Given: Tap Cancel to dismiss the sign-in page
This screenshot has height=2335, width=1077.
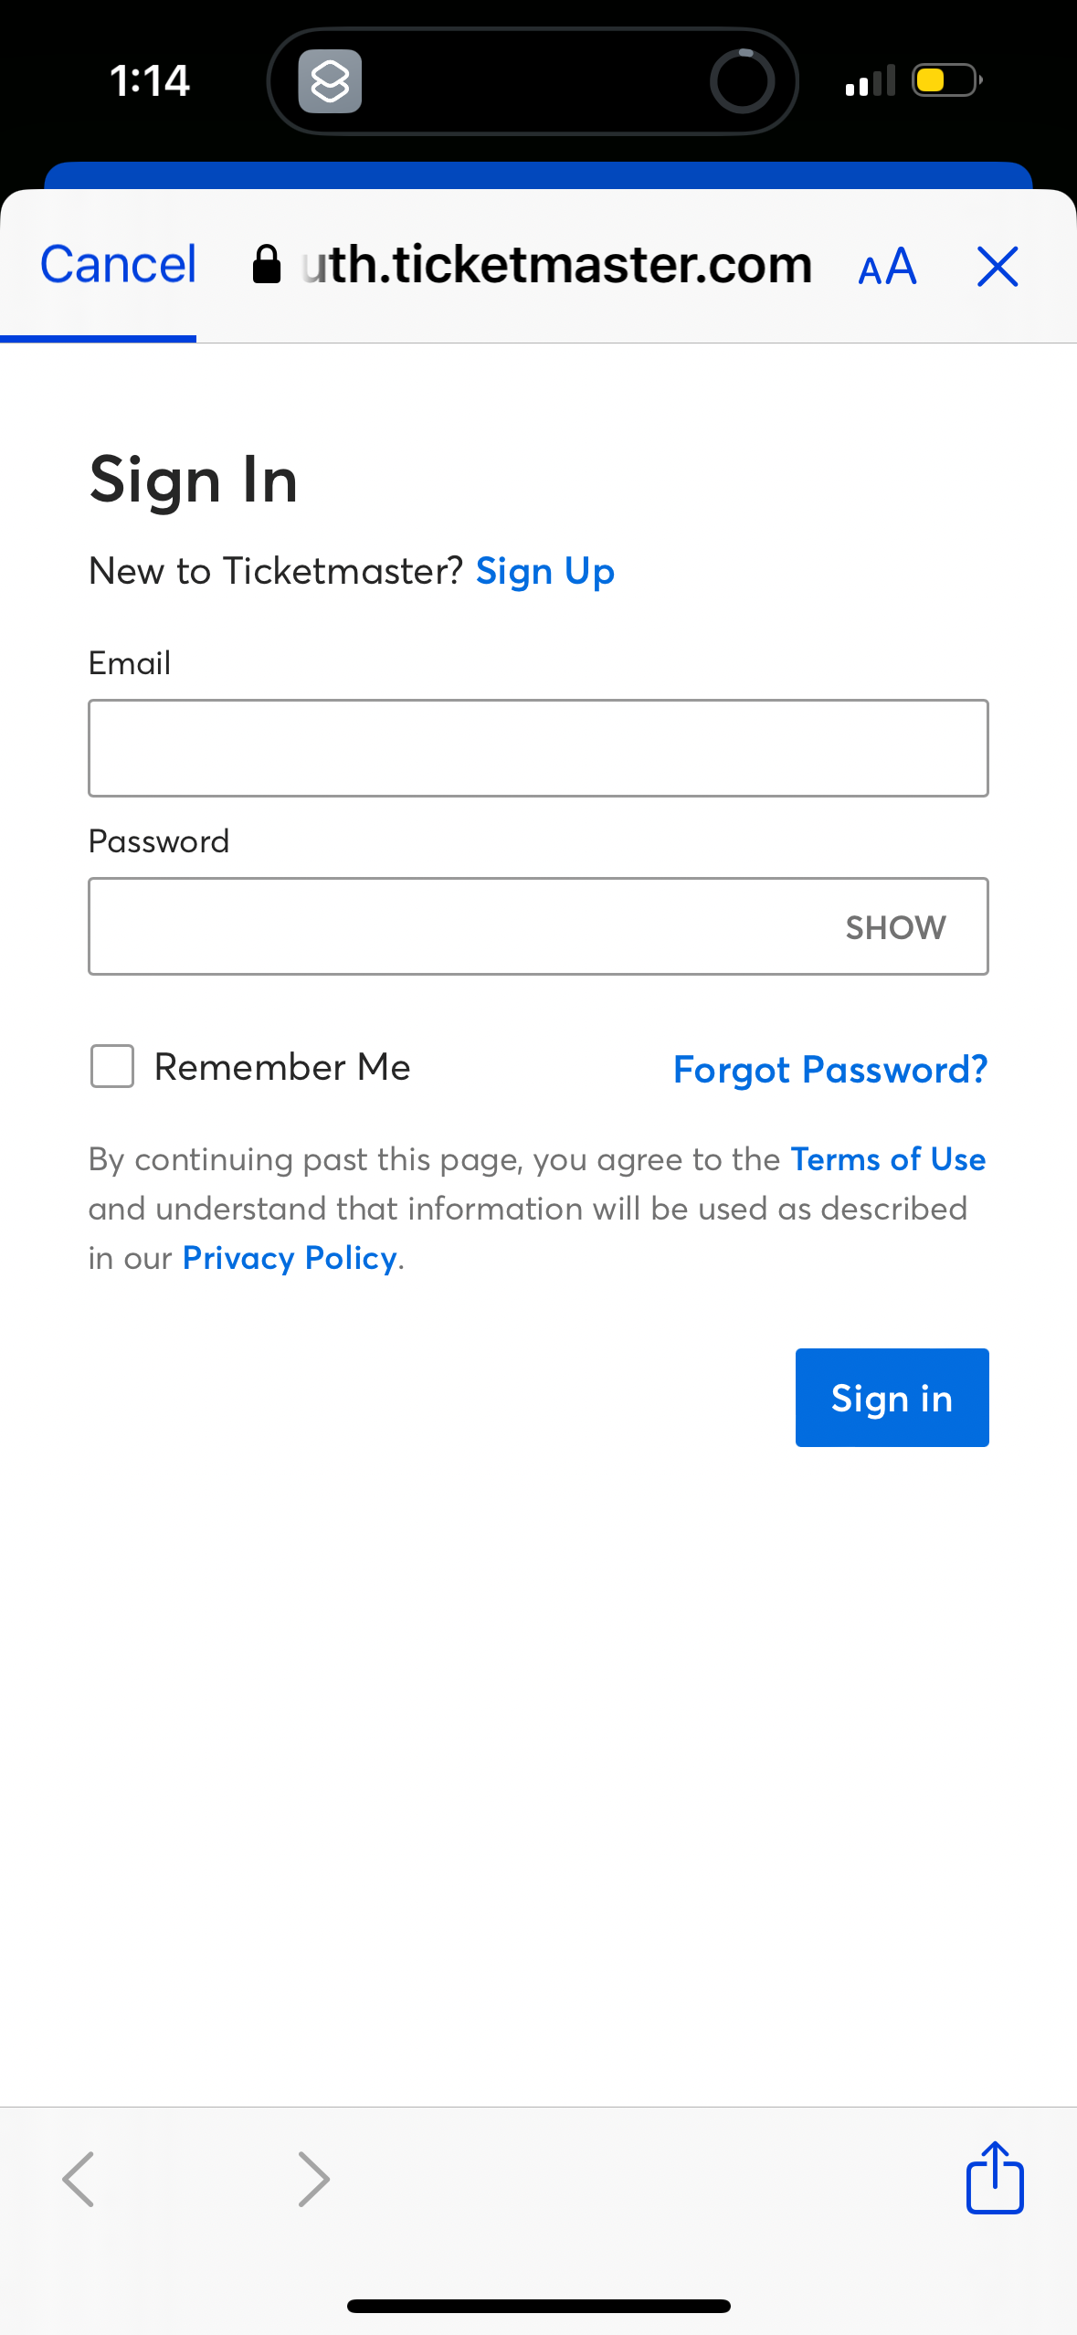Looking at the screenshot, I should coord(116,264).
